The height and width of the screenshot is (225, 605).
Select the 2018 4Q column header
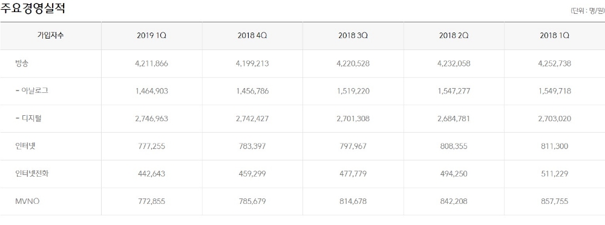pyautogui.click(x=252, y=36)
